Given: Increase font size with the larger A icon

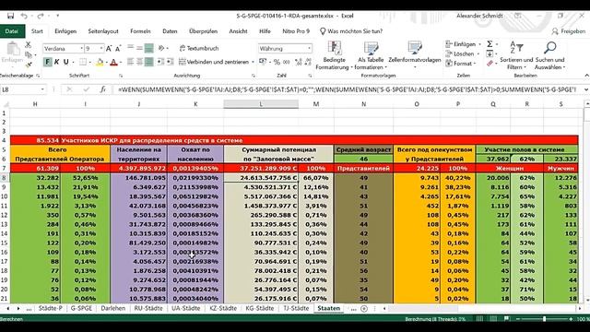Looking at the screenshot, I should click(109, 49).
